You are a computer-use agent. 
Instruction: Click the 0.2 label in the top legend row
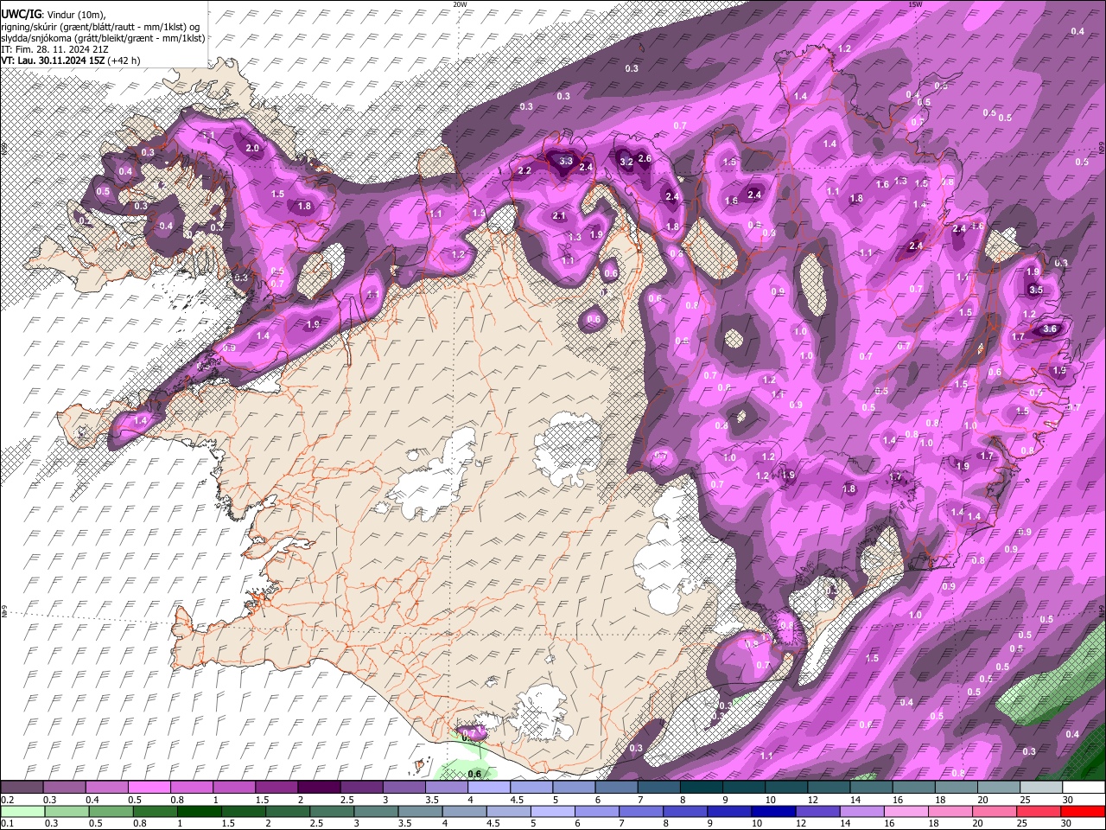[6, 800]
